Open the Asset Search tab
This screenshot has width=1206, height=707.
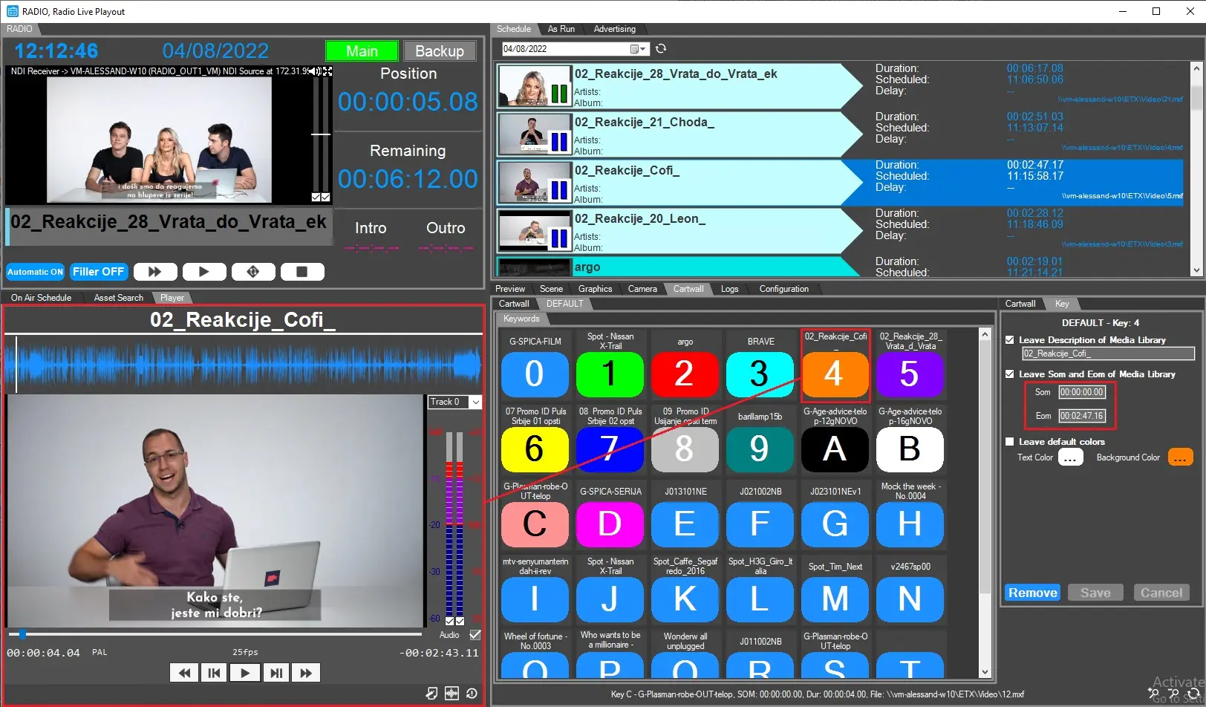[118, 298]
